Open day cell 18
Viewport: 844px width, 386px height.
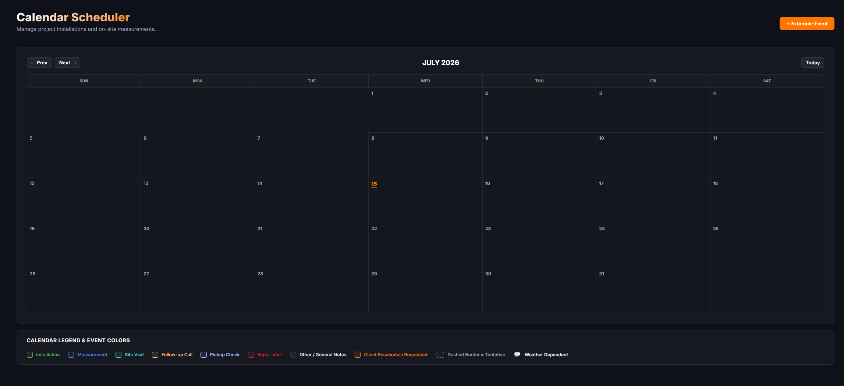(767, 200)
